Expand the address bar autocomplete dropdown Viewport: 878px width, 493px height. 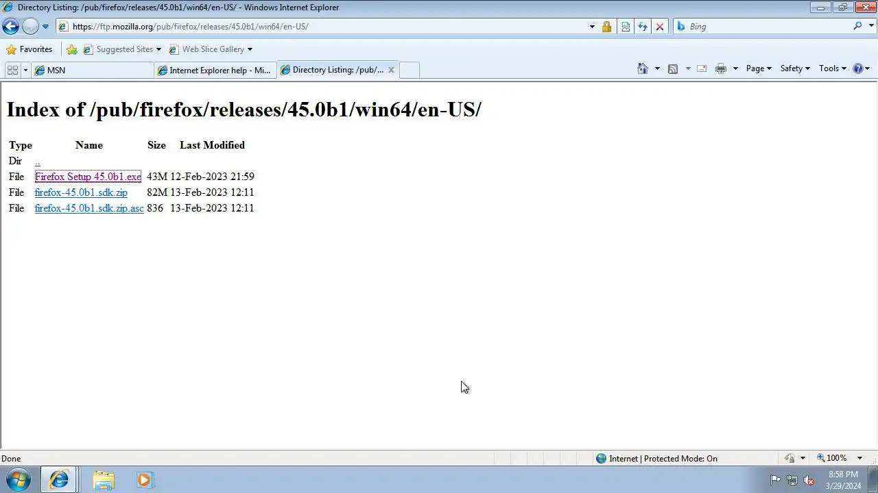point(592,27)
